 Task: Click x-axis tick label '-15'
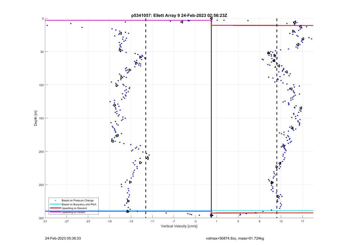pos(131,221)
